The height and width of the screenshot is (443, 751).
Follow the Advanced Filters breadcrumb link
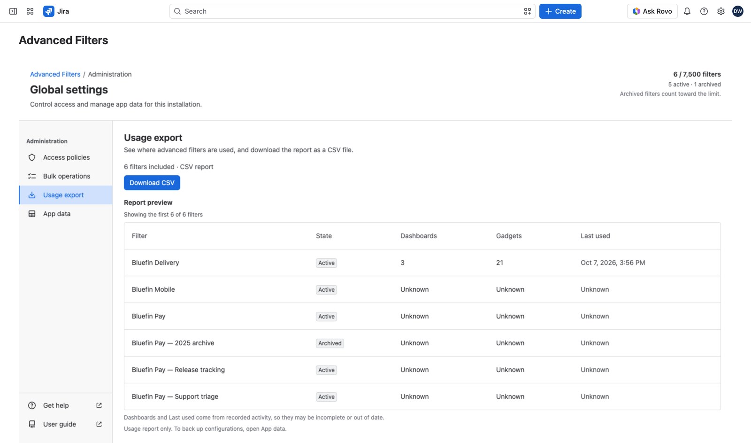pos(55,74)
